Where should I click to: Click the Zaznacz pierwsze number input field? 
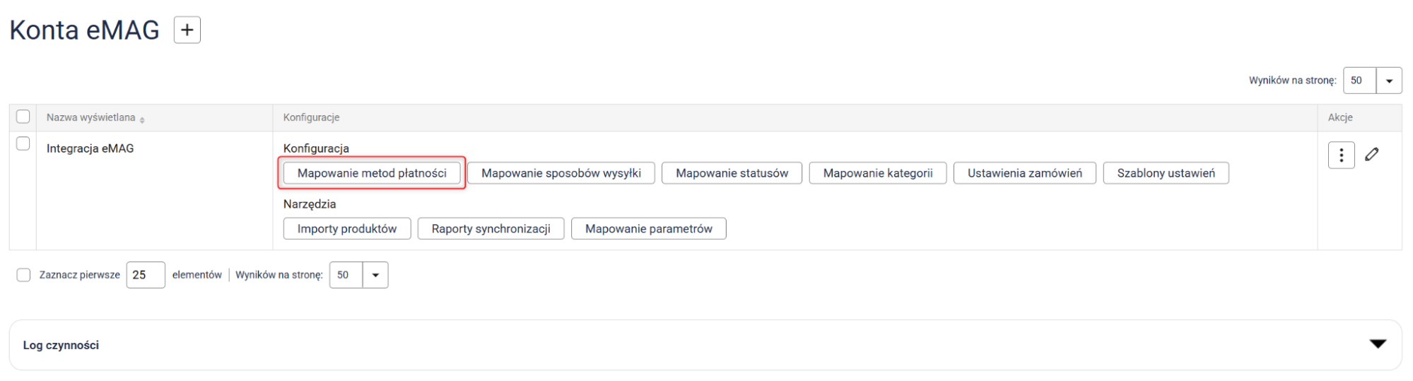click(145, 275)
